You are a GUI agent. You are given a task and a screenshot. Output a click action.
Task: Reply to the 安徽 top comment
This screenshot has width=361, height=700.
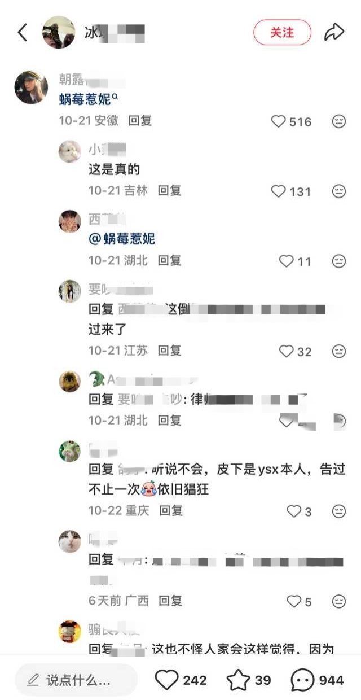tap(140, 121)
